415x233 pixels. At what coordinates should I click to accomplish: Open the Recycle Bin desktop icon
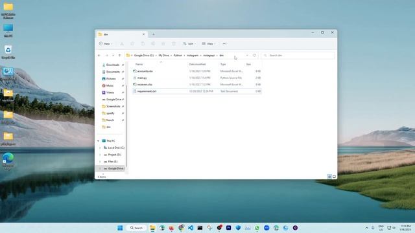pos(8,52)
